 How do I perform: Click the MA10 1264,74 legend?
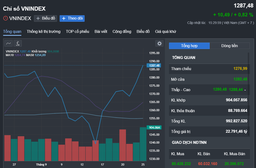(x=15, y=55)
